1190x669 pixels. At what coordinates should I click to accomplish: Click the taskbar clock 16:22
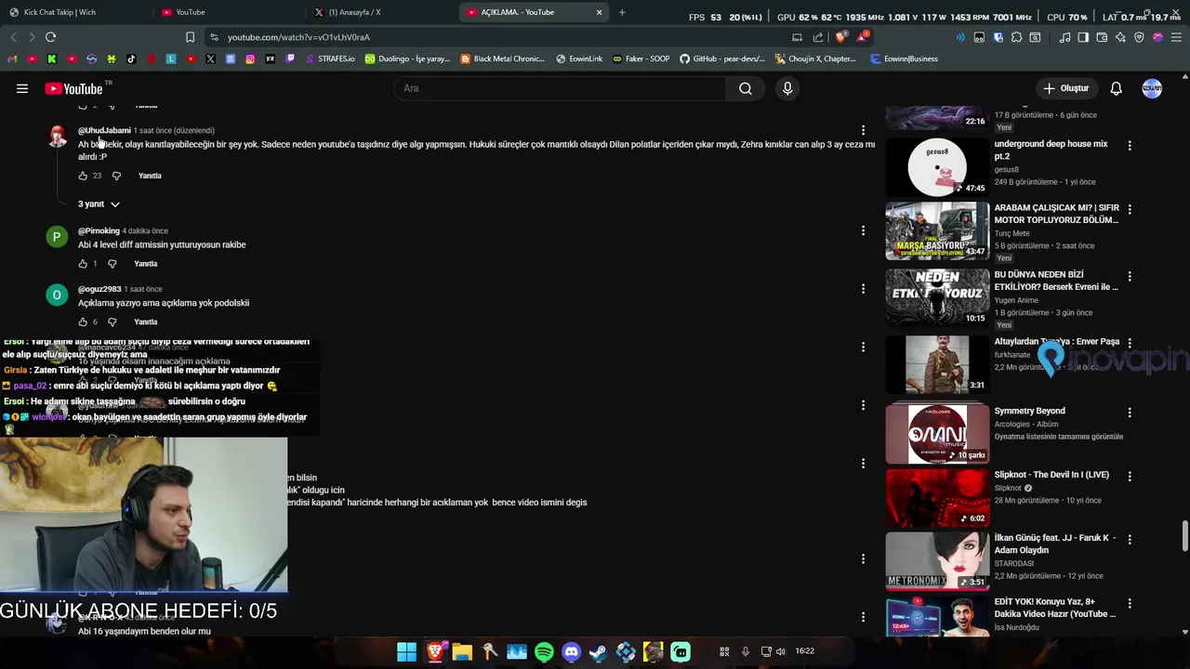click(805, 651)
